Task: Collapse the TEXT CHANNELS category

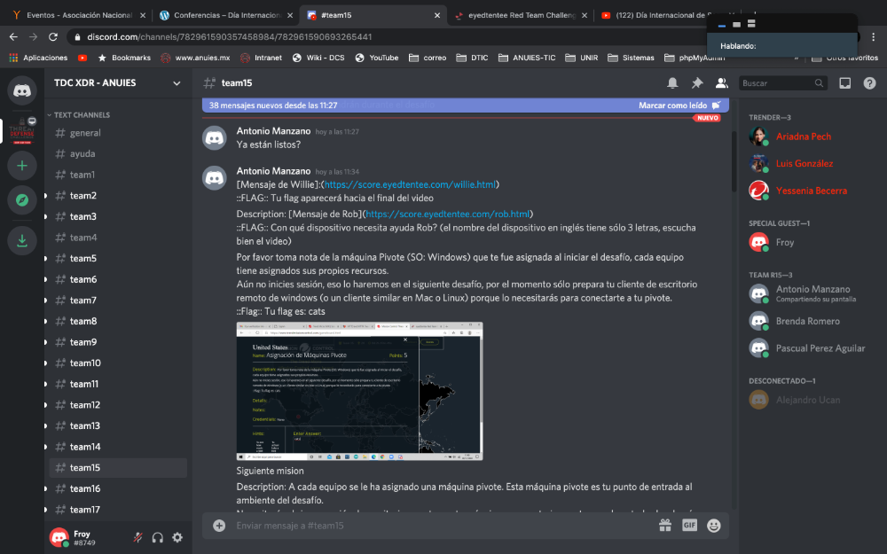Action: tap(81, 115)
